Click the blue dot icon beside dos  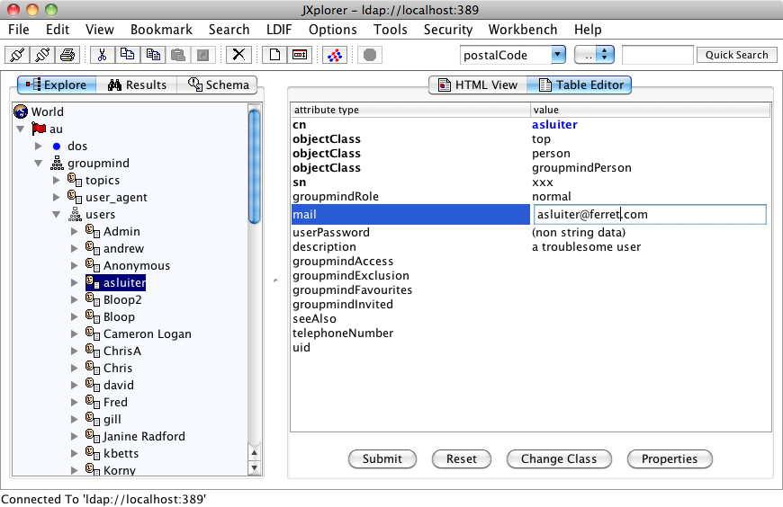pos(57,147)
